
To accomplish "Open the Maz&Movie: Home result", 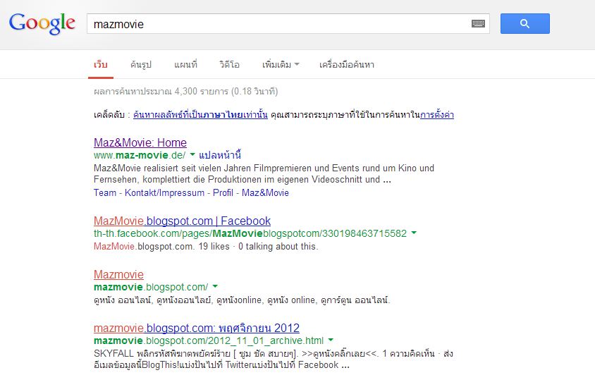I will pos(140,142).
